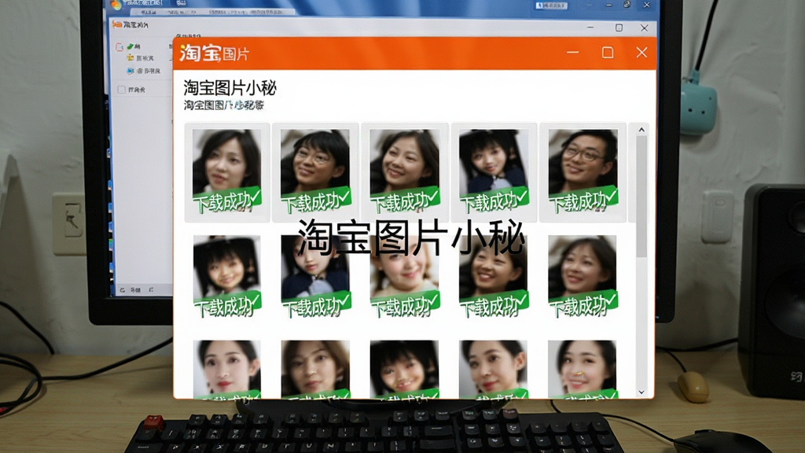Screen dimensions: 805x453
Task: Click the page icon in the background window sidebar
Action: click(119, 47)
